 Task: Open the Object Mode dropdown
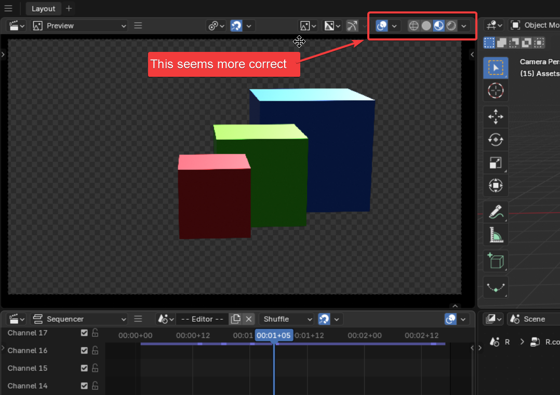[x=535, y=25]
